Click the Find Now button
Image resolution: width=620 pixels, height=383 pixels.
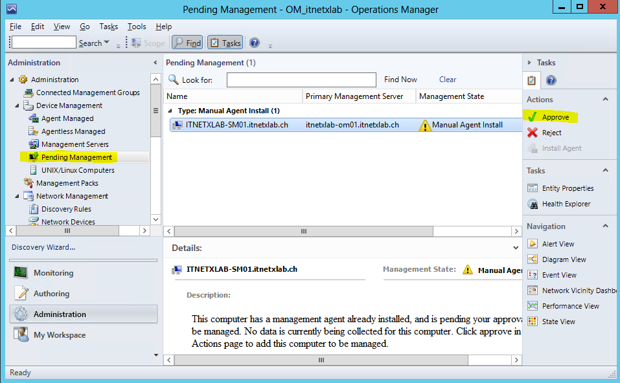(x=400, y=80)
